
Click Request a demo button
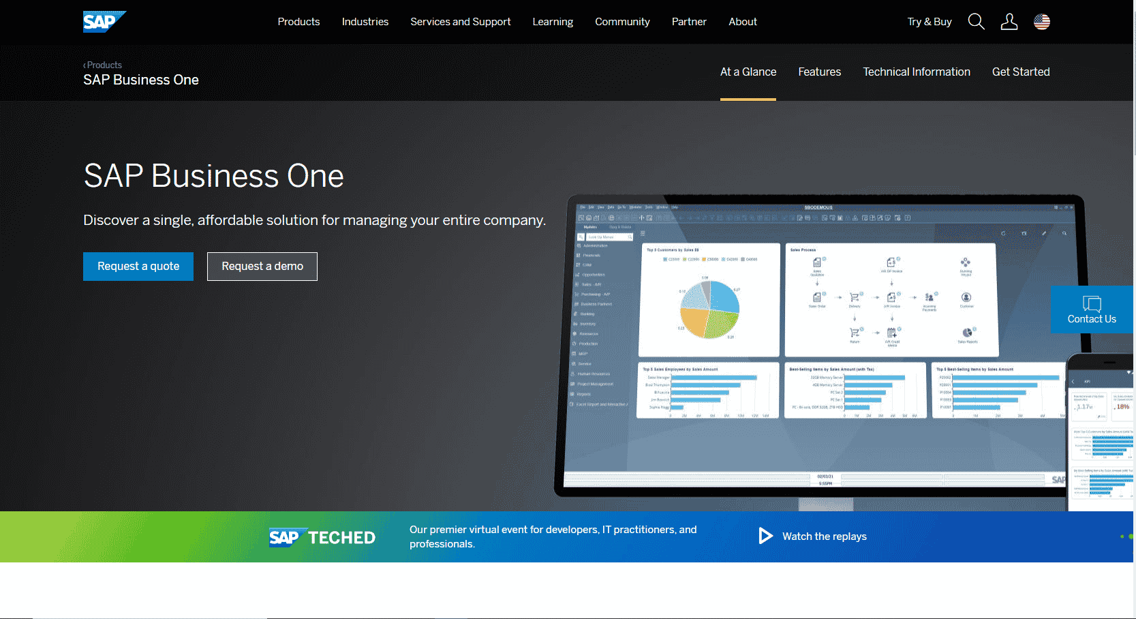262,267
